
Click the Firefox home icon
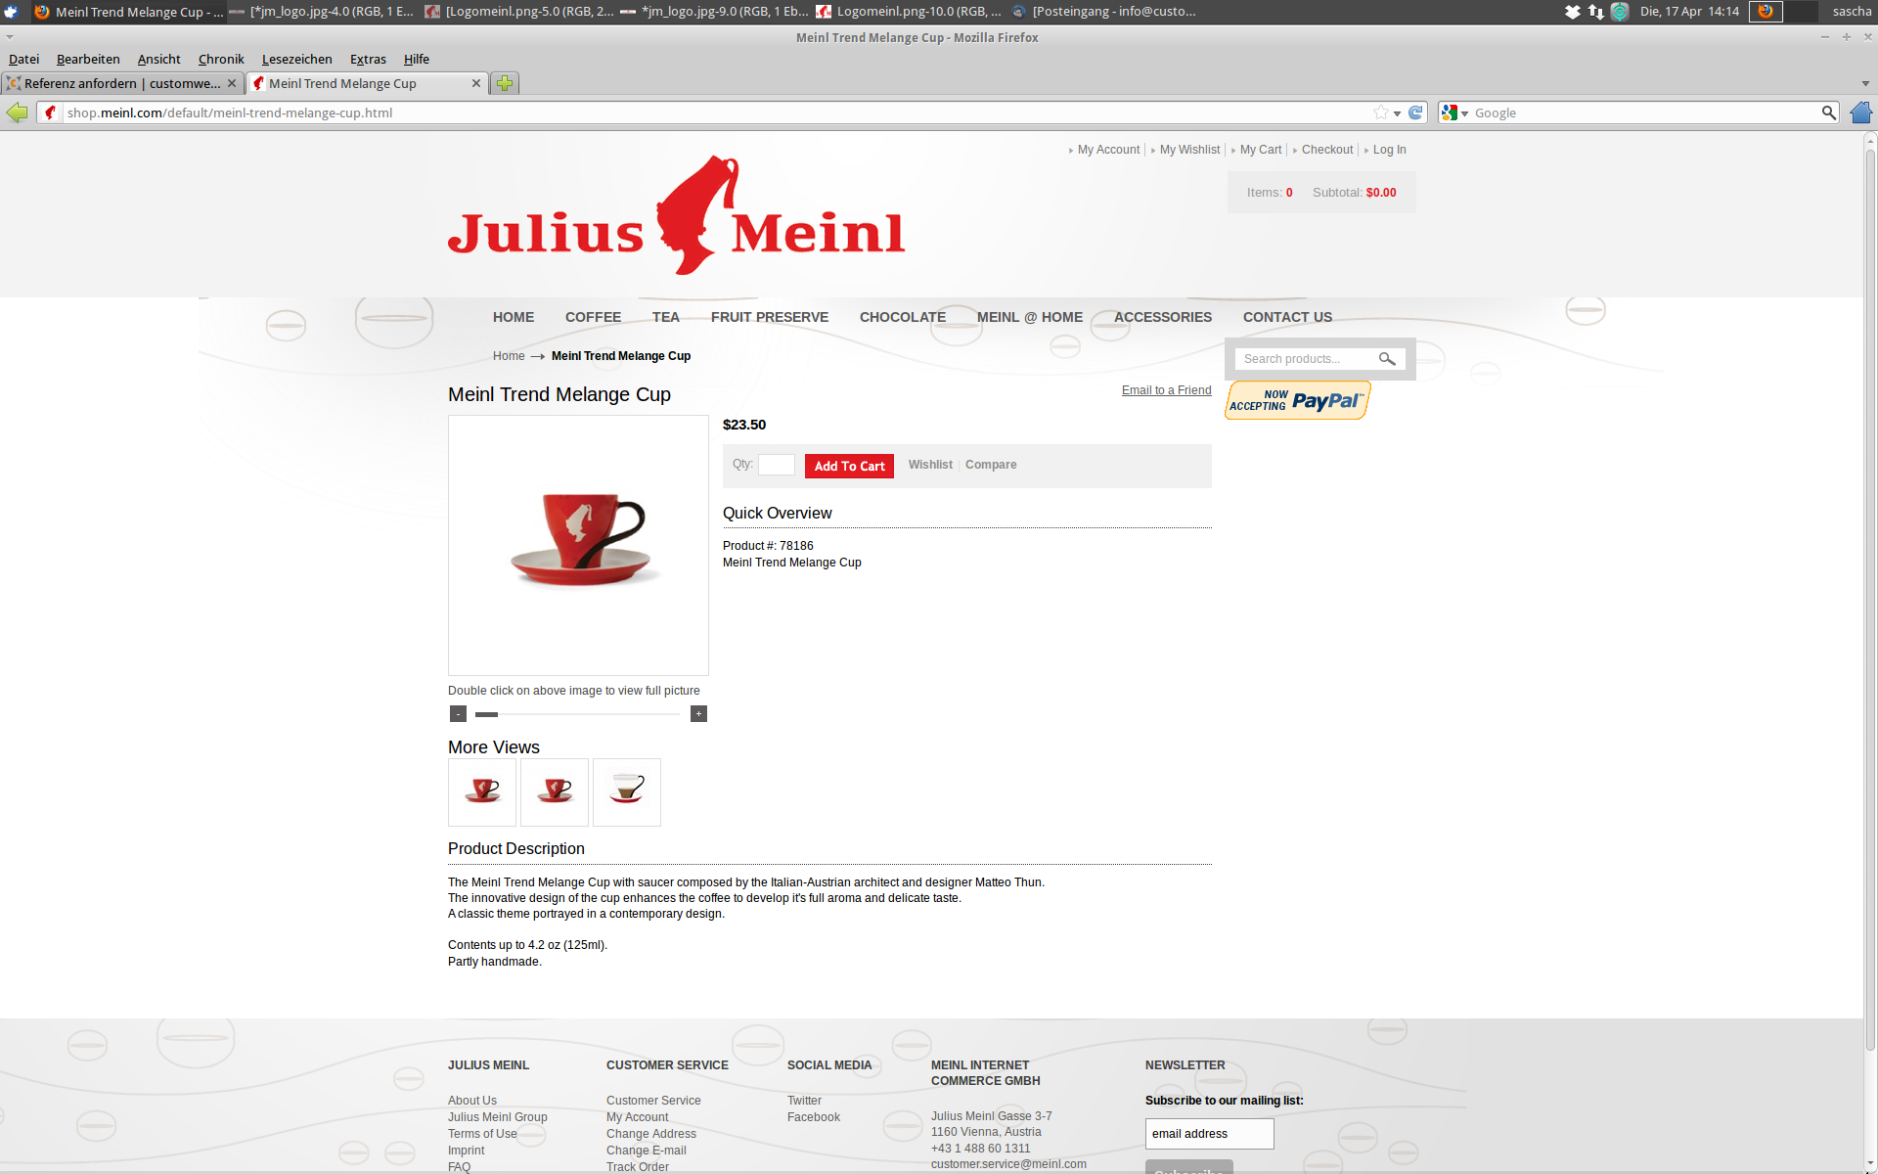[x=1860, y=113]
